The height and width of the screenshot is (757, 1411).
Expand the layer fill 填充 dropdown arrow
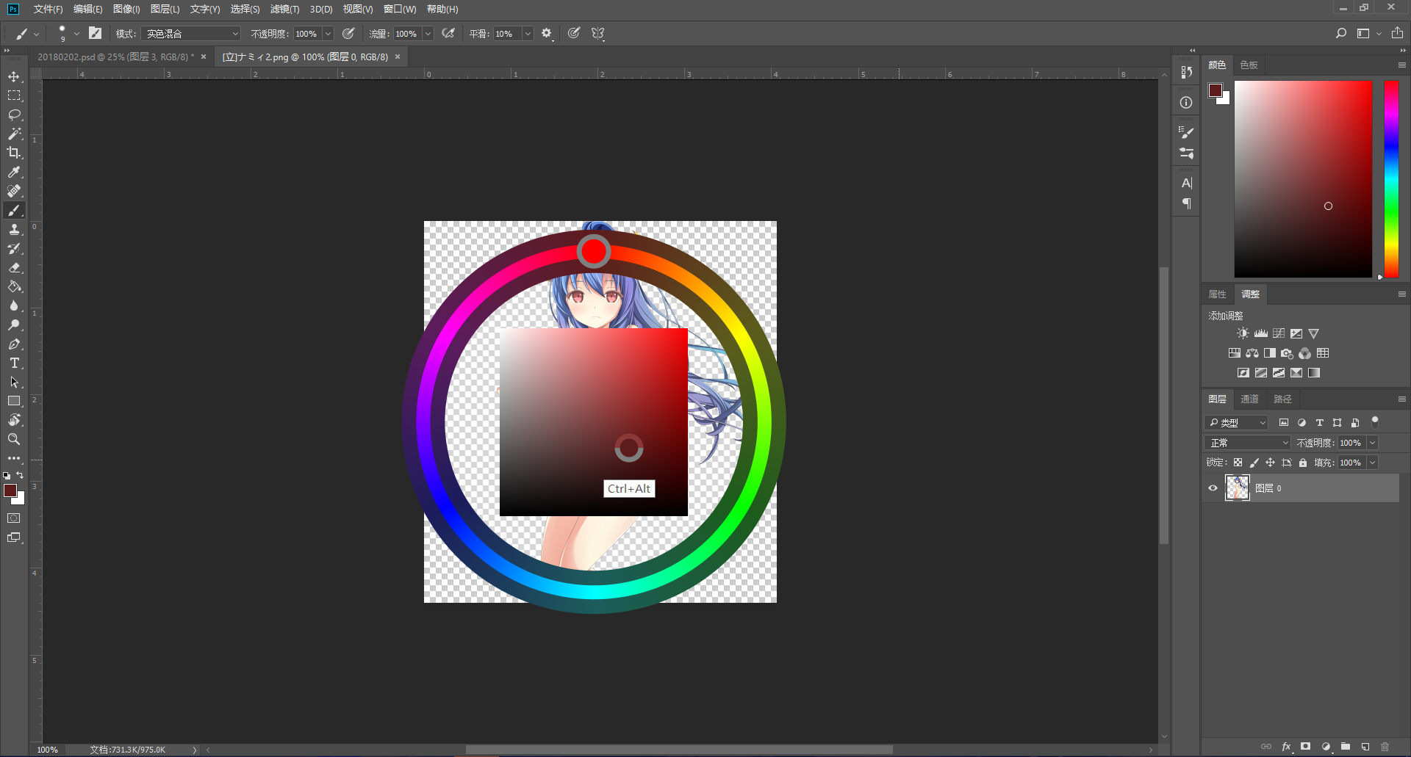tap(1372, 463)
